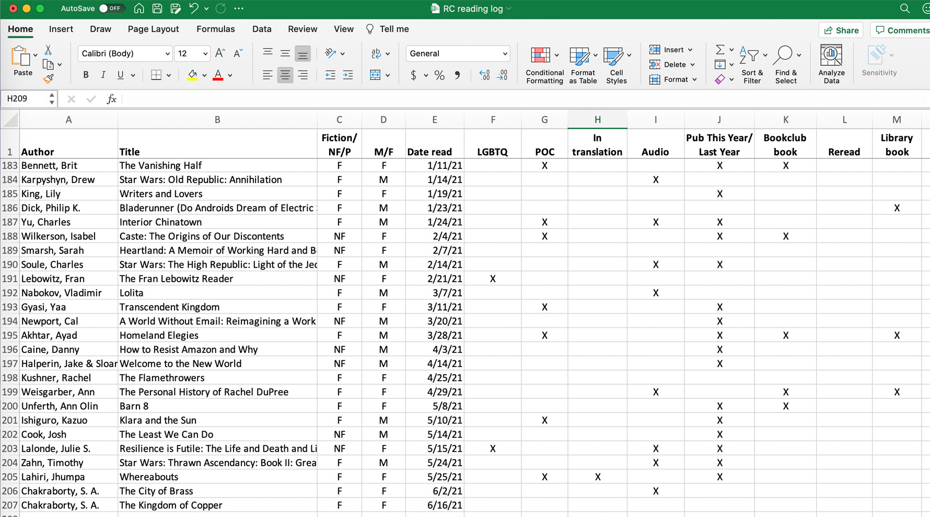Click the Increase Indent icon
This screenshot has width=930, height=517.
tap(347, 75)
